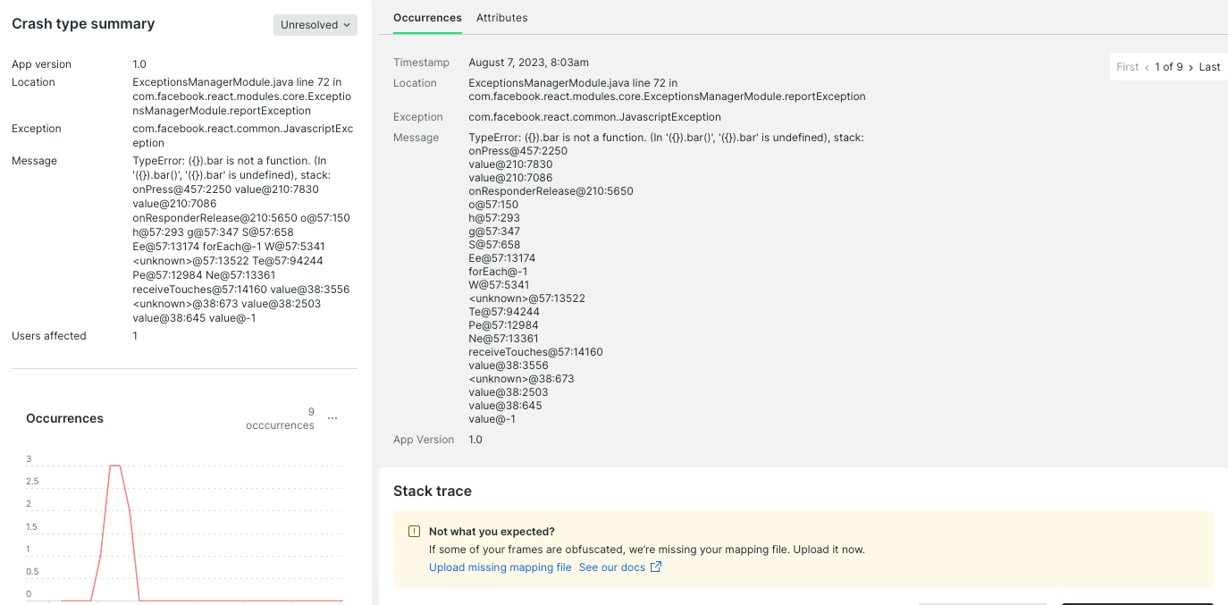Click the Crash type summary heading
Viewport: 1228px width, 605px height.
point(83,24)
